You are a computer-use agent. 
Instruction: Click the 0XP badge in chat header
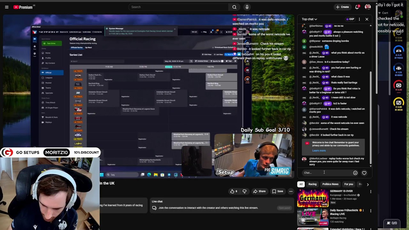[351, 19]
